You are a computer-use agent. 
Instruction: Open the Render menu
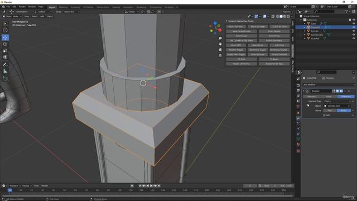click(x=22, y=7)
